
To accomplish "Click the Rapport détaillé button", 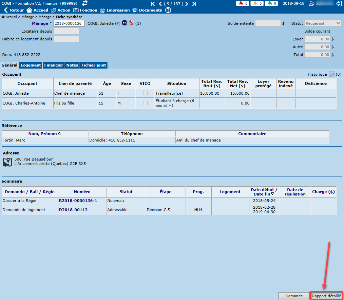I will [327, 296].
